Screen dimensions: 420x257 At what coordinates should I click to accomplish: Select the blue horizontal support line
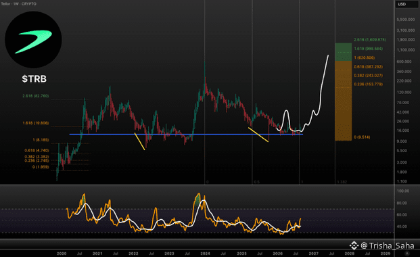coord(186,135)
